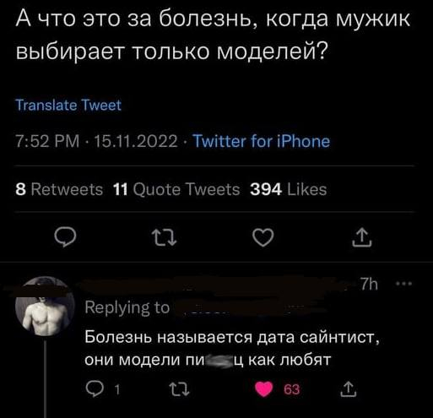Viewport: 433px width, 418px height.
Task: Tap the share icon under main tweet
Action: click(362, 237)
